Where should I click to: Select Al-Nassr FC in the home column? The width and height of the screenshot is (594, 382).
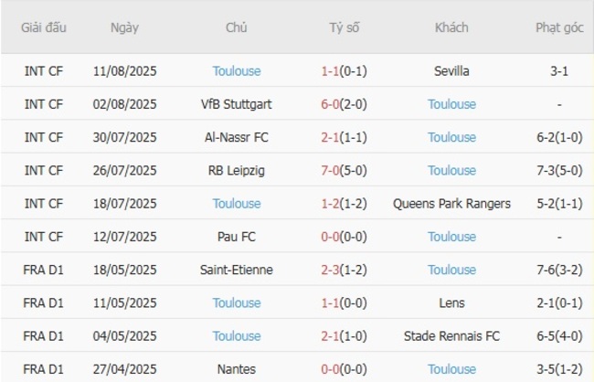click(236, 137)
